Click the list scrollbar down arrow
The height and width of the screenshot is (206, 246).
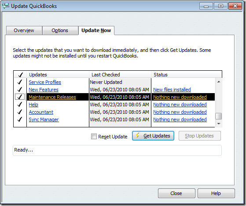point(219,124)
